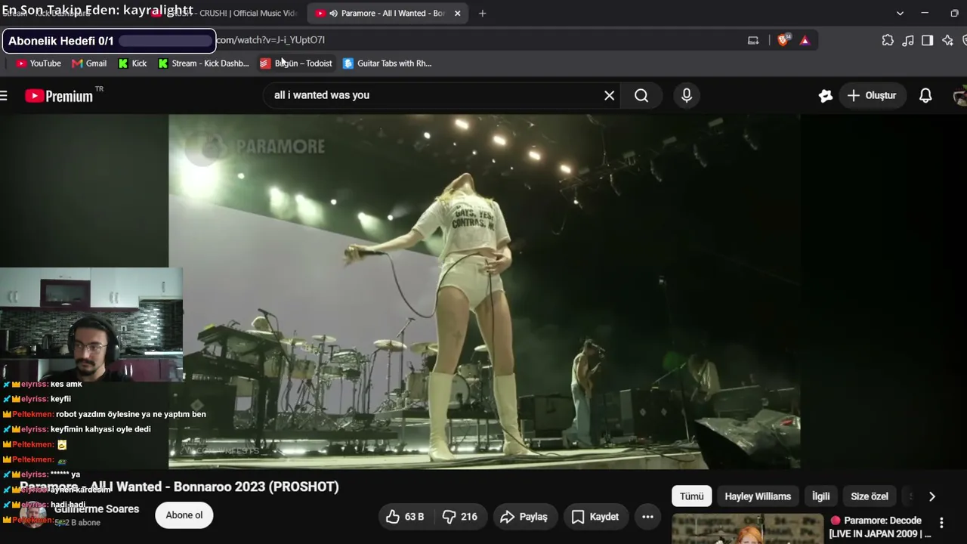
Task: Subscribe with the Abone ol button
Action: click(184, 515)
